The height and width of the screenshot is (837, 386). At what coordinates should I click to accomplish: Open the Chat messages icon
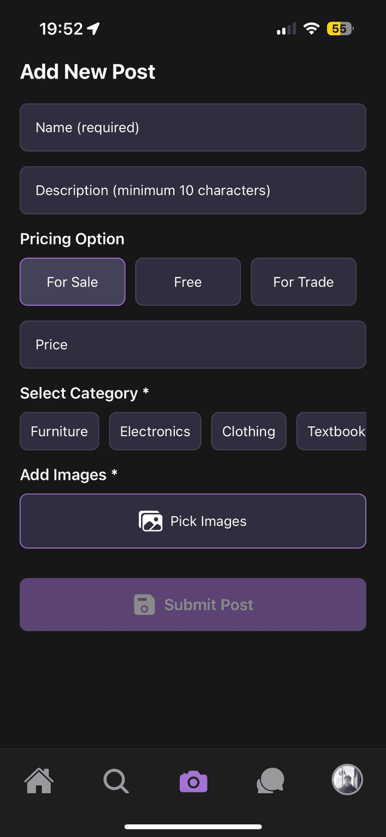click(270, 780)
